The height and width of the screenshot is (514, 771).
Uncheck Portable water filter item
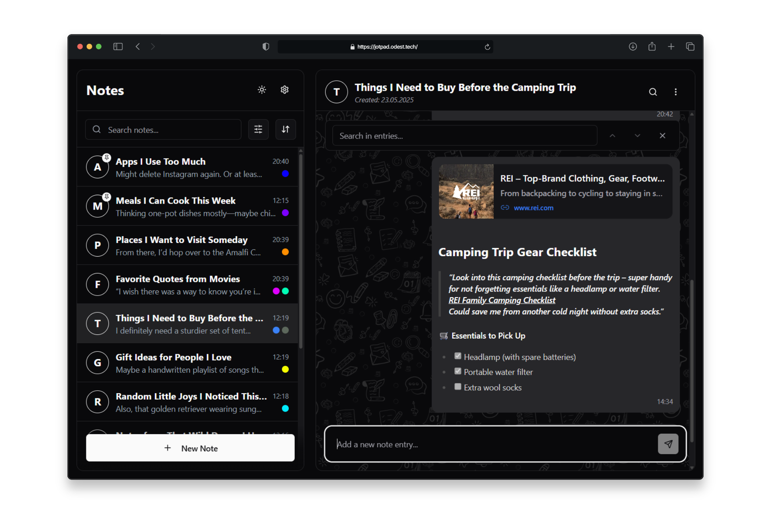tap(458, 371)
